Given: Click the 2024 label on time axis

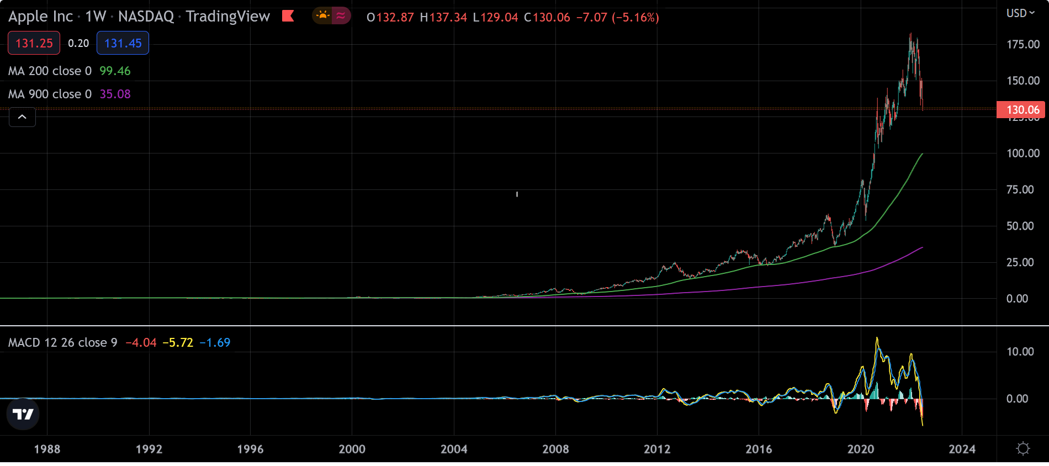Looking at the screenshot, I should [962, 449].
